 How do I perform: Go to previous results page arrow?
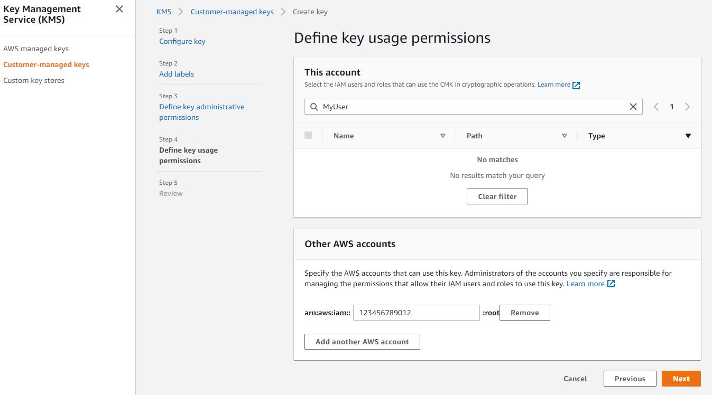pos(656,107)
